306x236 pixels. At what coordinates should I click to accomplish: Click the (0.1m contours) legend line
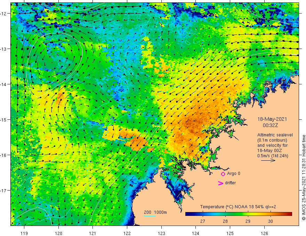pyautogui.click(x=272, y=140)
